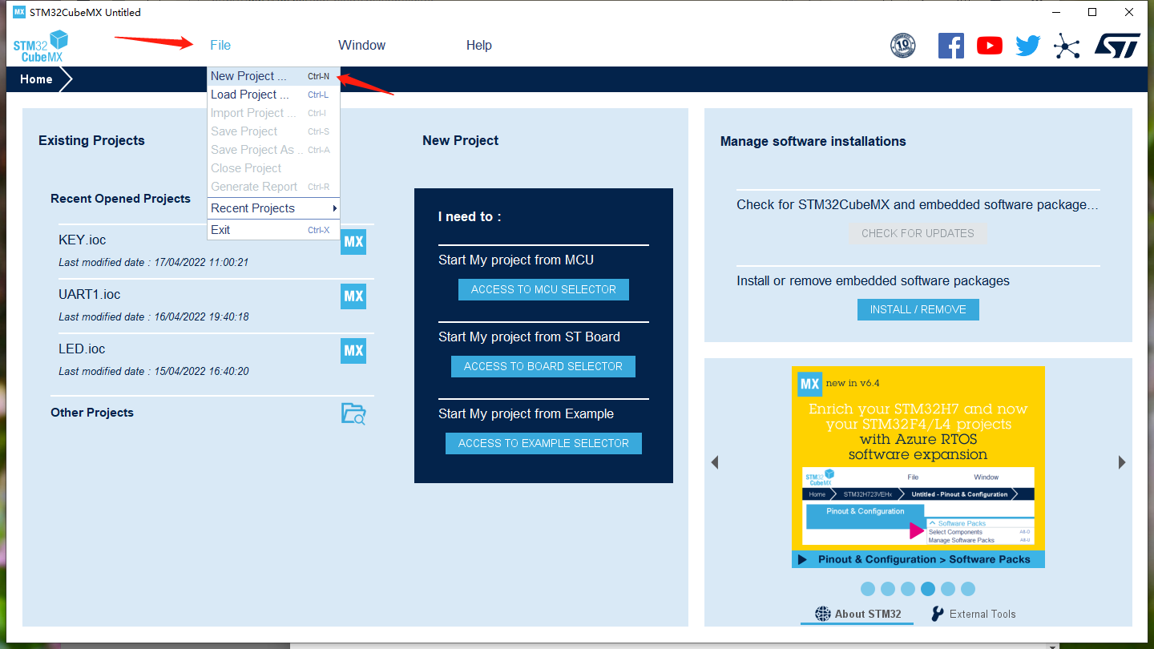
Task: Select the first banner carousel dot
Action: tap(868, 589)
